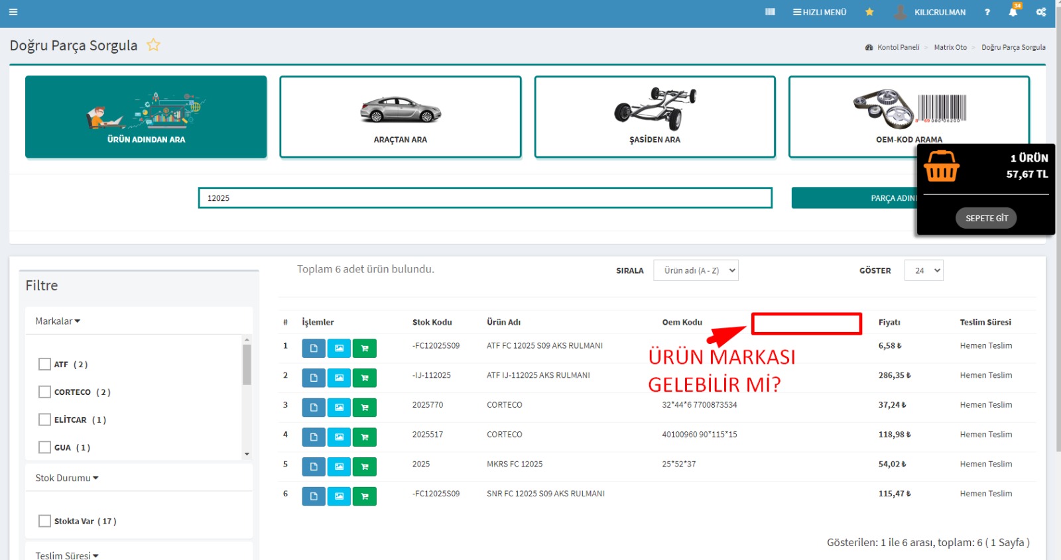Open the notifications bell icon

pos(1013,12)
